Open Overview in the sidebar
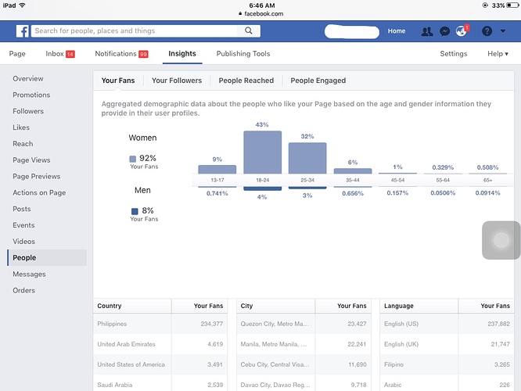Viewport: 521px width, 391px height. pos(28,79)
